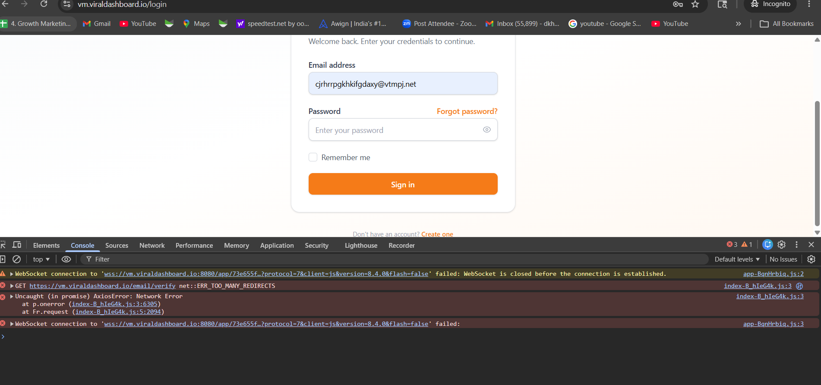Click the No Issues indicator
Screen dimensions: 821x385
click(x=783, y=259)
